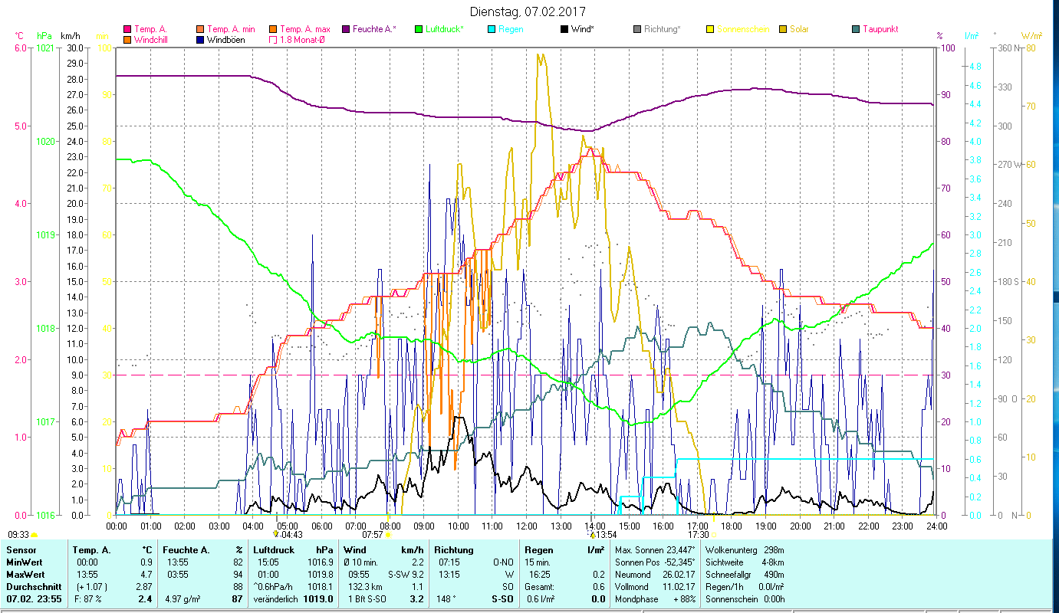The width and height of the screenshot is (1059, 613).
Task: Click the green hPa axis unit label
Action: coord(44,36)
